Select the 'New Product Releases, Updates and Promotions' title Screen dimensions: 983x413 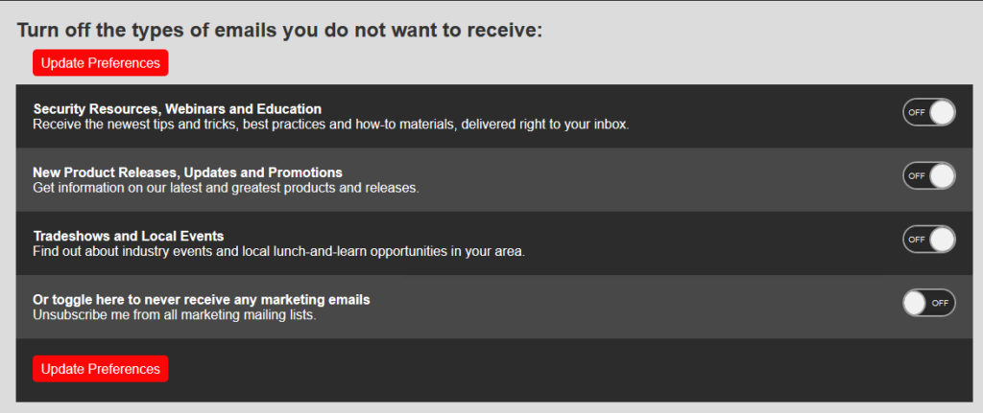[x=188, y=172]
